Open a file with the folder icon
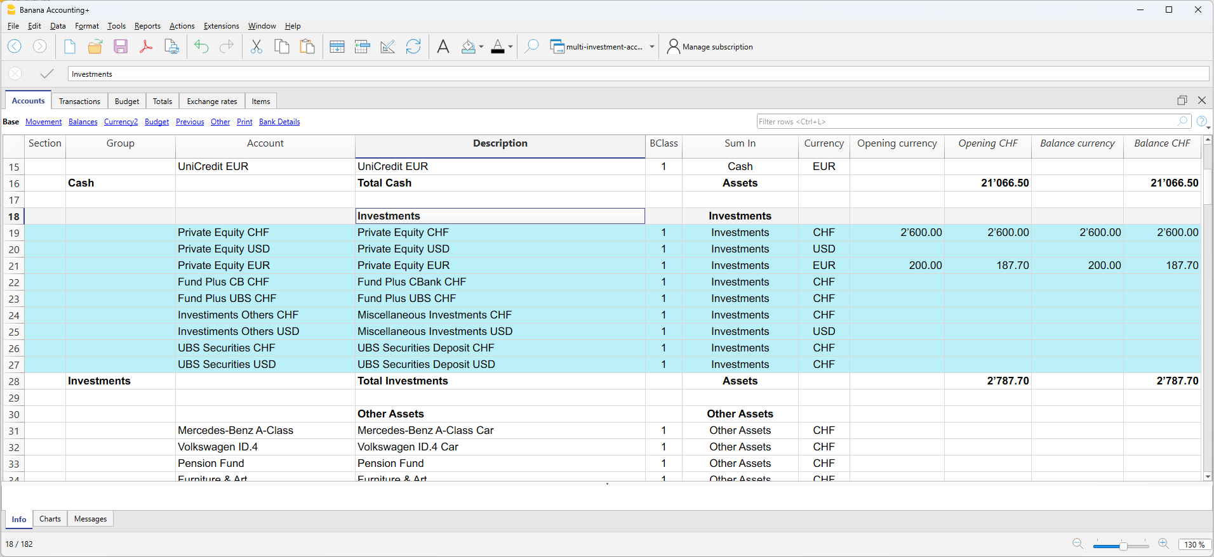The height and width of the screenshot is (557, 1214). (95, 46)
